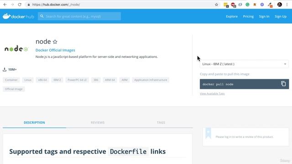Click the Linux tag chip
This screenshot has height=164, width=292.
(x=28, y=80)
